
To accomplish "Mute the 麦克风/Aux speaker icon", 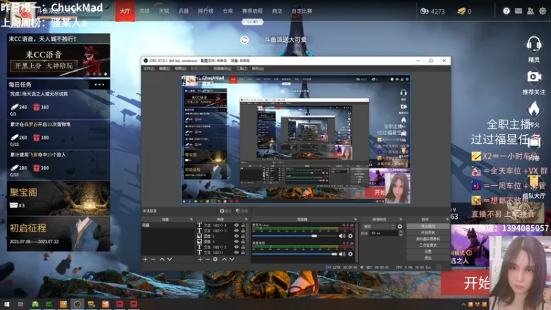I will pos(342,236).
